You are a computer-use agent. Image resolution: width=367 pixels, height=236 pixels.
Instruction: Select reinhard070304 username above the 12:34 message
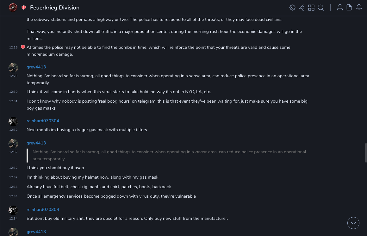(43, 209)
